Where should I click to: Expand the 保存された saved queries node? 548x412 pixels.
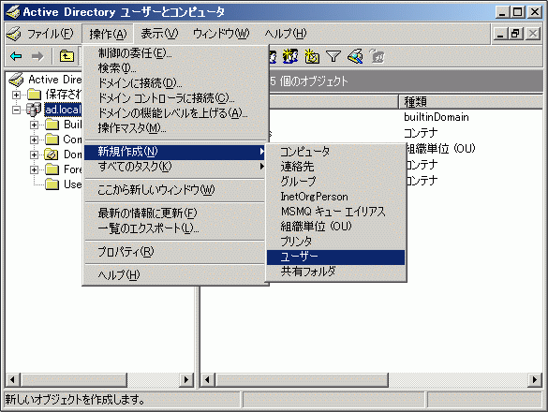click(x=16, y=95)
